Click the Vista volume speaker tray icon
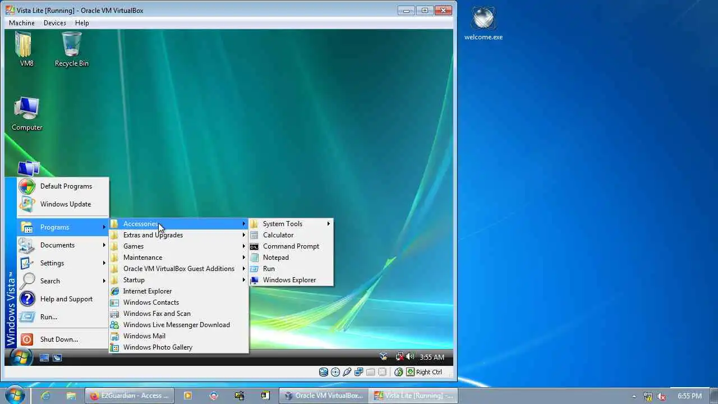The width and height of the screenshot is (718, 404). [x=410, y=357]
